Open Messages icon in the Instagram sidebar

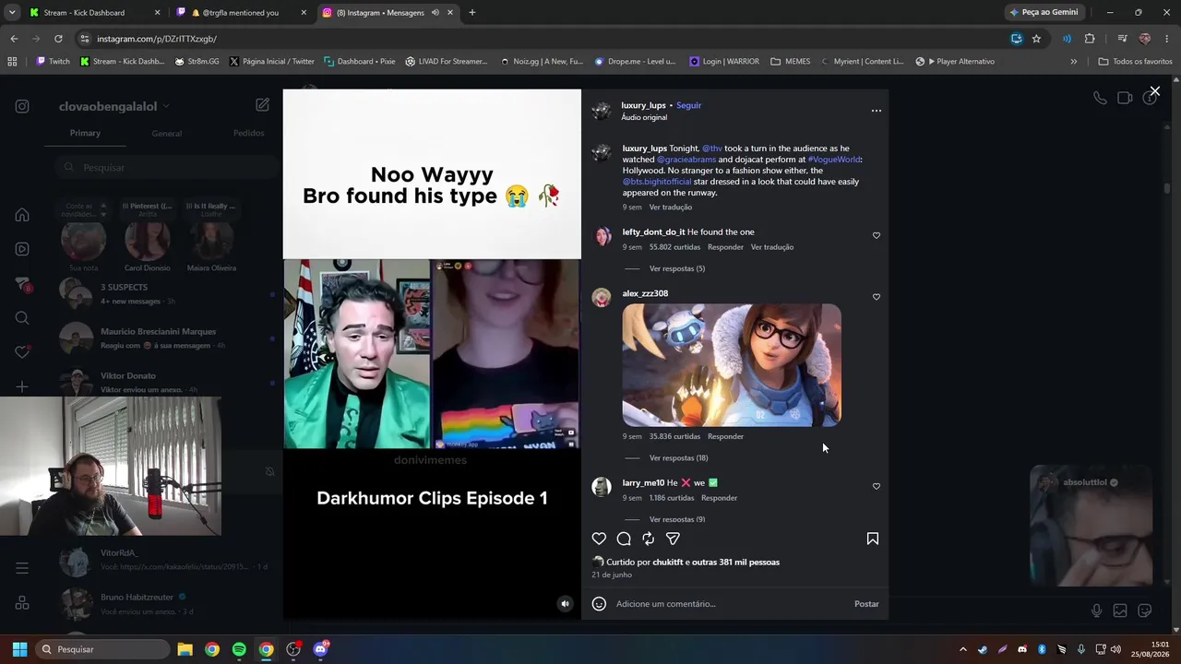[x=22, y=284]
